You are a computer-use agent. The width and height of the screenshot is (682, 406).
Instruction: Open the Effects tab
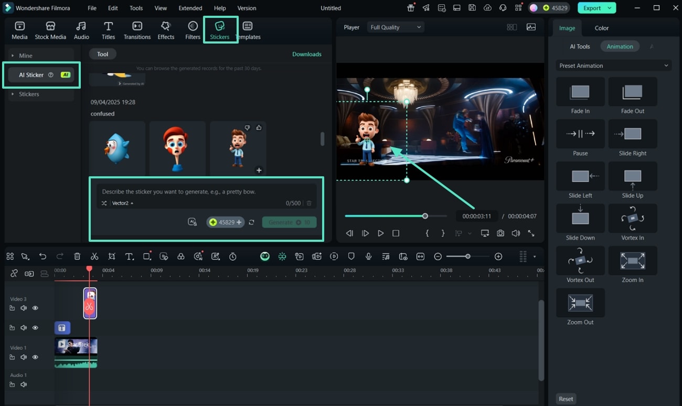(x=166, y=30)
